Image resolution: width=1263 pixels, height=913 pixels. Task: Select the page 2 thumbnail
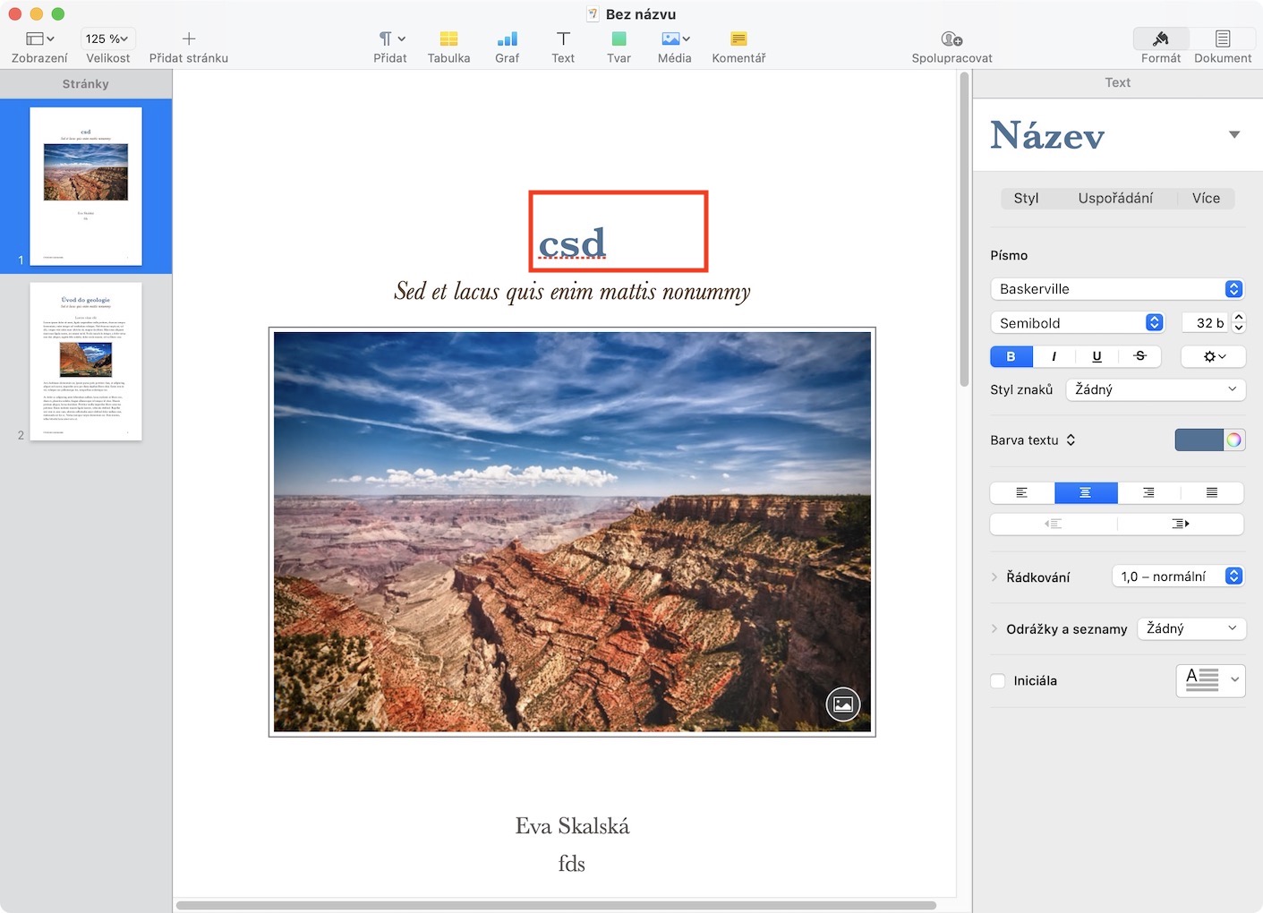(x=86, y=362)
